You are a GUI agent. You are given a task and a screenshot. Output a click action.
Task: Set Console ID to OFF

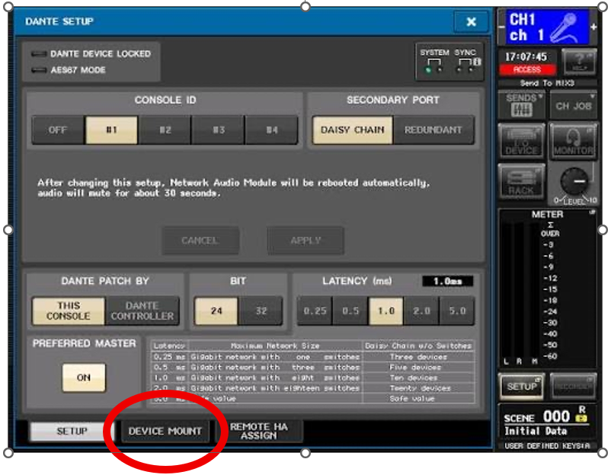tap(58, 130)
